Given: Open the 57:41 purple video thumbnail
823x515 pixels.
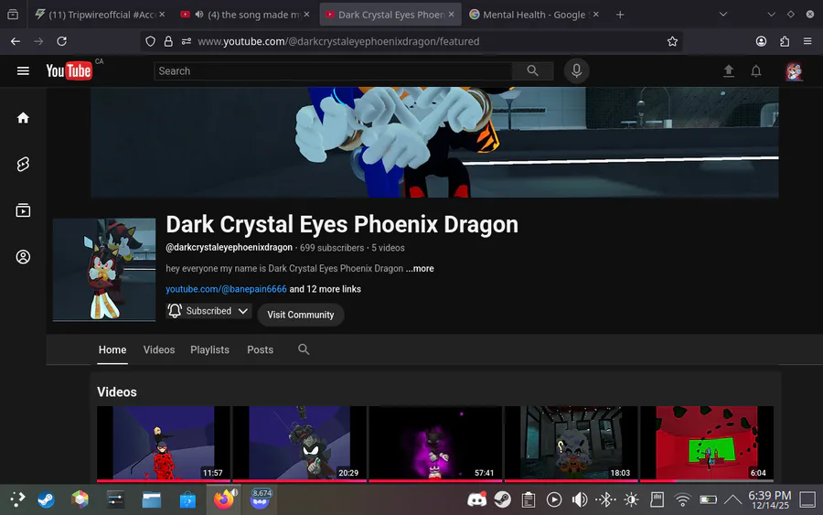Looking at the screenshot, I should (435, 443).
